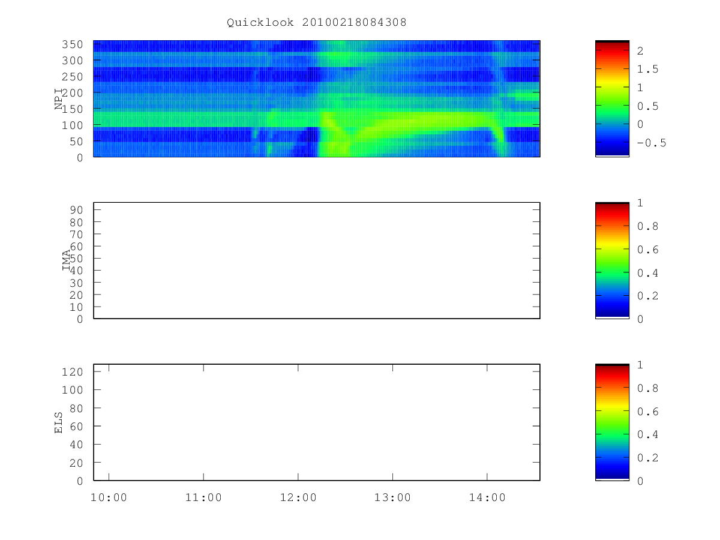Click the 11:00 time axis label

tap(203, 497)
